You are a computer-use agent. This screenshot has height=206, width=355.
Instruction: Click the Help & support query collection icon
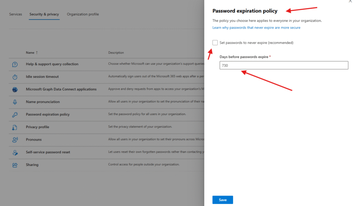[x=15, y=64]
